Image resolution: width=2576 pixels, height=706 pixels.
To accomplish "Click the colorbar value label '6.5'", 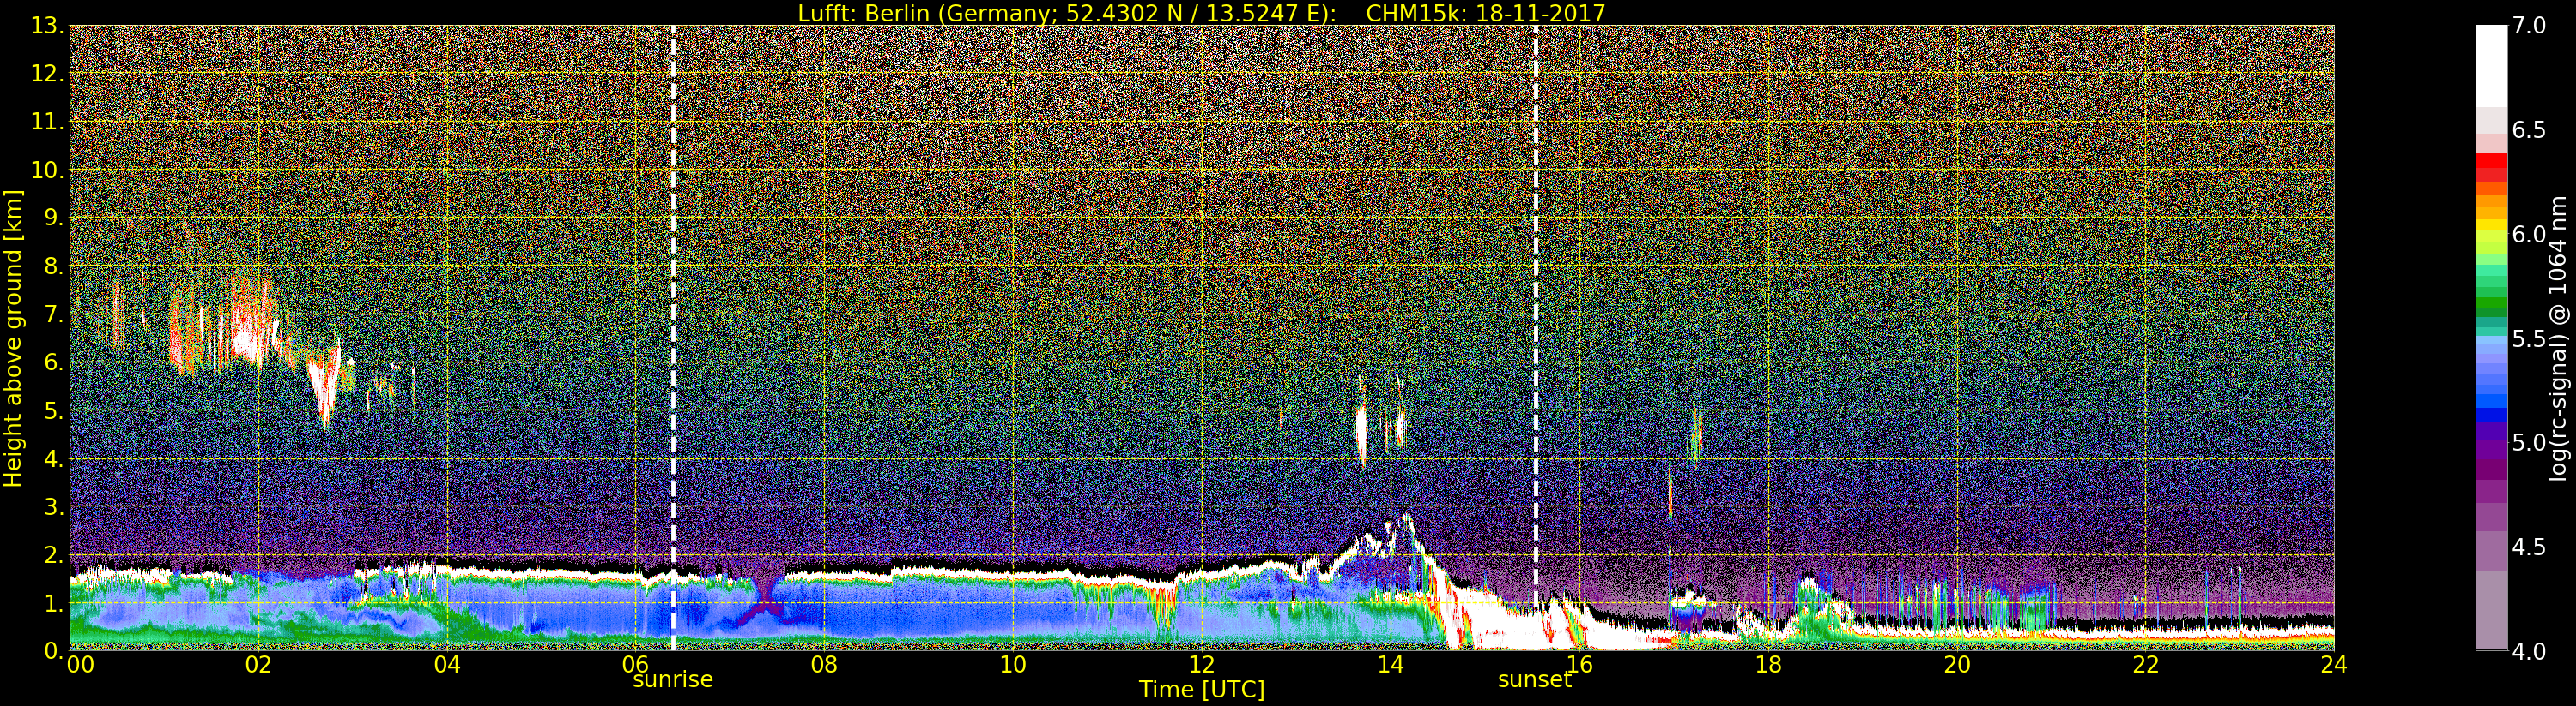I will point(2529,130).
